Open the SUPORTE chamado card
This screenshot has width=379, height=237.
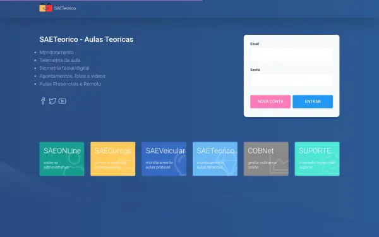317,159
